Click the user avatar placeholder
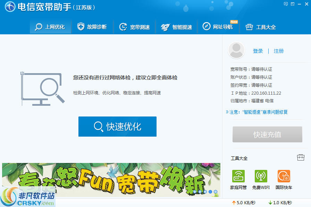 coord(236,50)
